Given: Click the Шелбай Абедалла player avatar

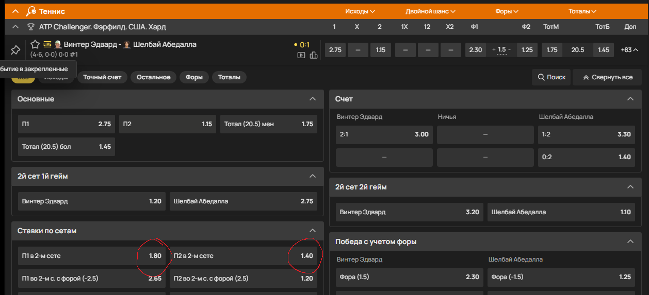Looking at the screenshot, I should click(126, 44).
